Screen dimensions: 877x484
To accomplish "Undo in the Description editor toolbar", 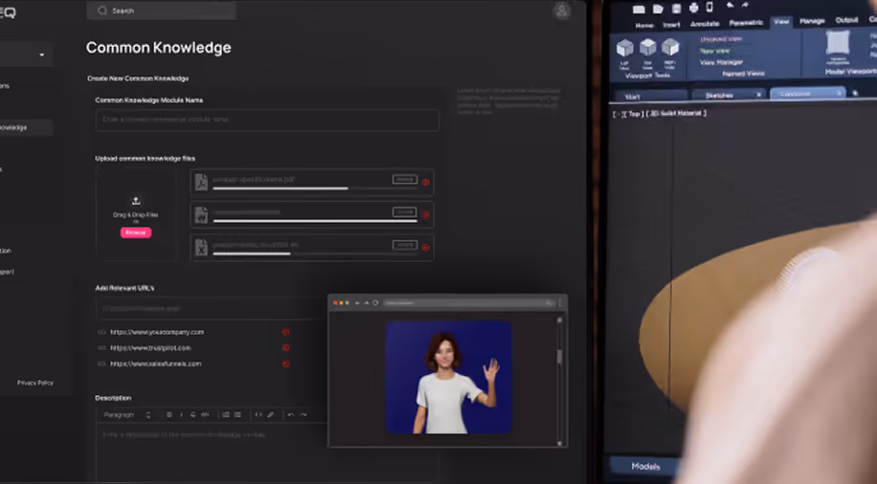I will (291, 415).
